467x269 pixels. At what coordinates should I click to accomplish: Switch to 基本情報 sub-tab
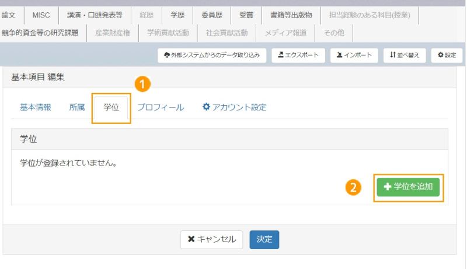click(36, 108)
